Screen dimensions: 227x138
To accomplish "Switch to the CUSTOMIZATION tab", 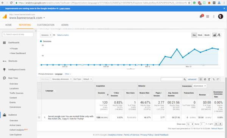I will click(x=46, y=25).
